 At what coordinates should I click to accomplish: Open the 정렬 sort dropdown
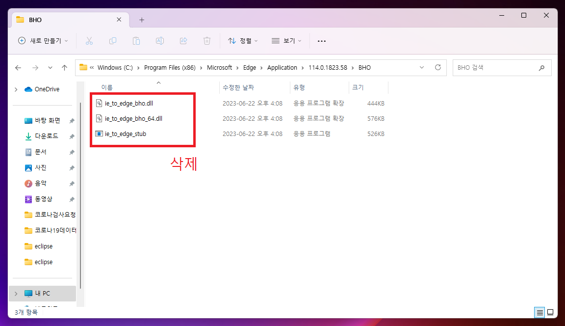[243, 41]
